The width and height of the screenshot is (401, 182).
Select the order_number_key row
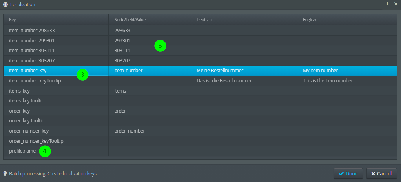coord(200,131)
